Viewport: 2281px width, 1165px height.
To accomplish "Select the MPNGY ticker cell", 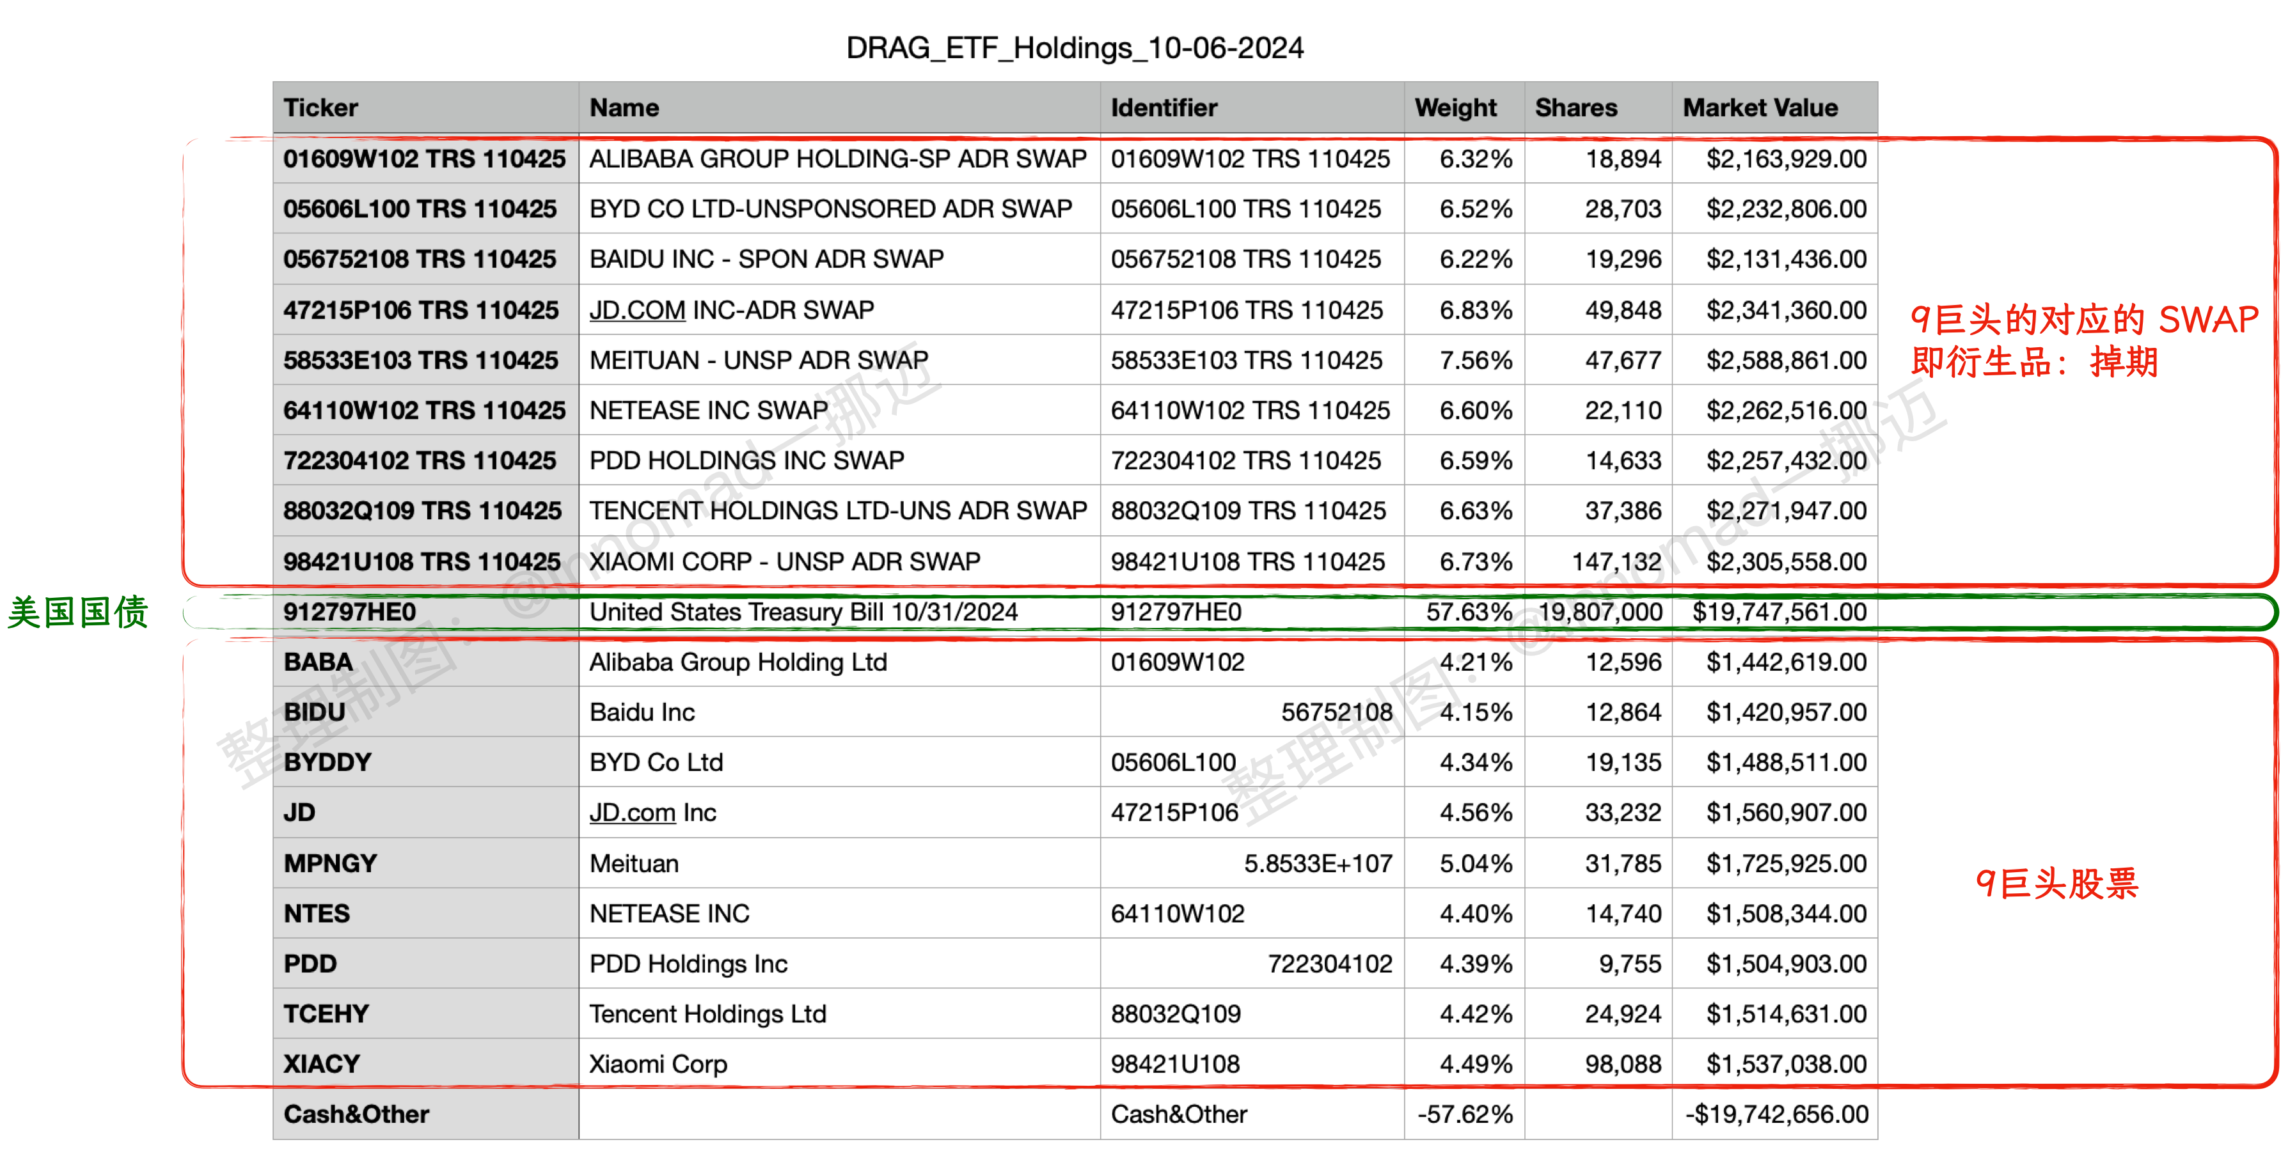I will (x=425, y=863).
